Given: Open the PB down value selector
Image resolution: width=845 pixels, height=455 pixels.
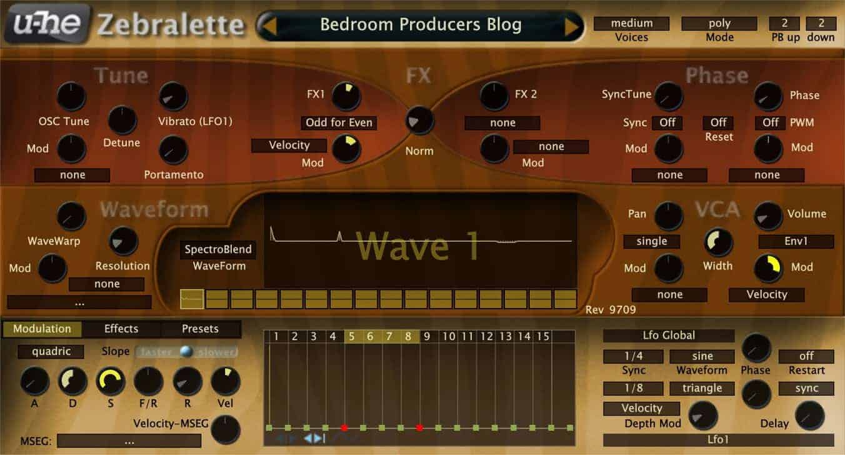Looking at the screenshot, I should (821, 24).
